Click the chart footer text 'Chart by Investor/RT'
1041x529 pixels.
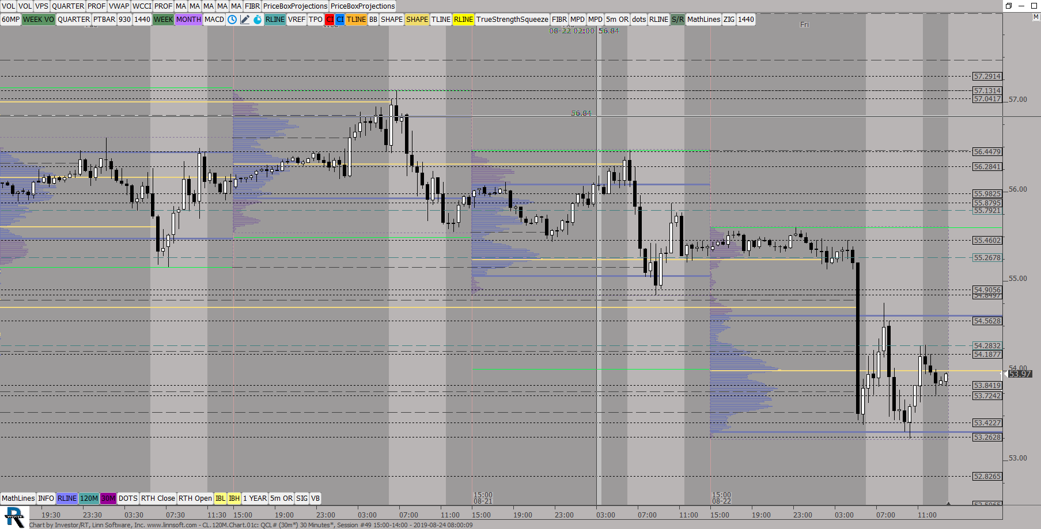tap(59, 525)
